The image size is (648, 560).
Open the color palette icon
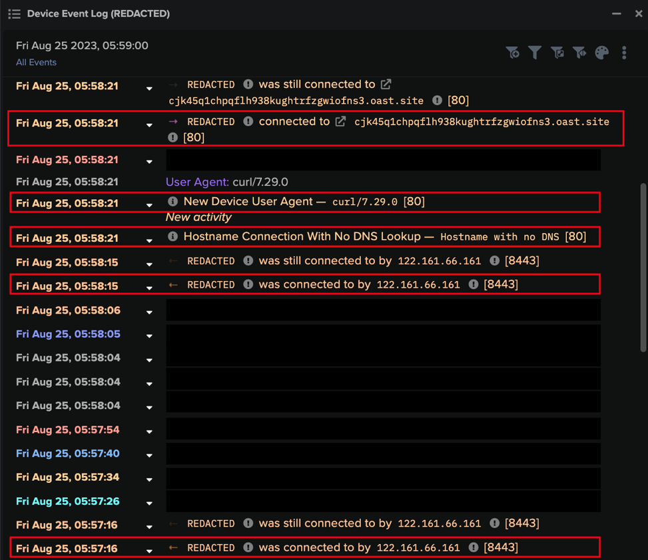601,52
